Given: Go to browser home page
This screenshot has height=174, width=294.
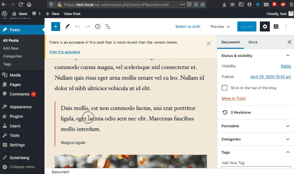Looking at the screenshot, I should pos(29,4).
